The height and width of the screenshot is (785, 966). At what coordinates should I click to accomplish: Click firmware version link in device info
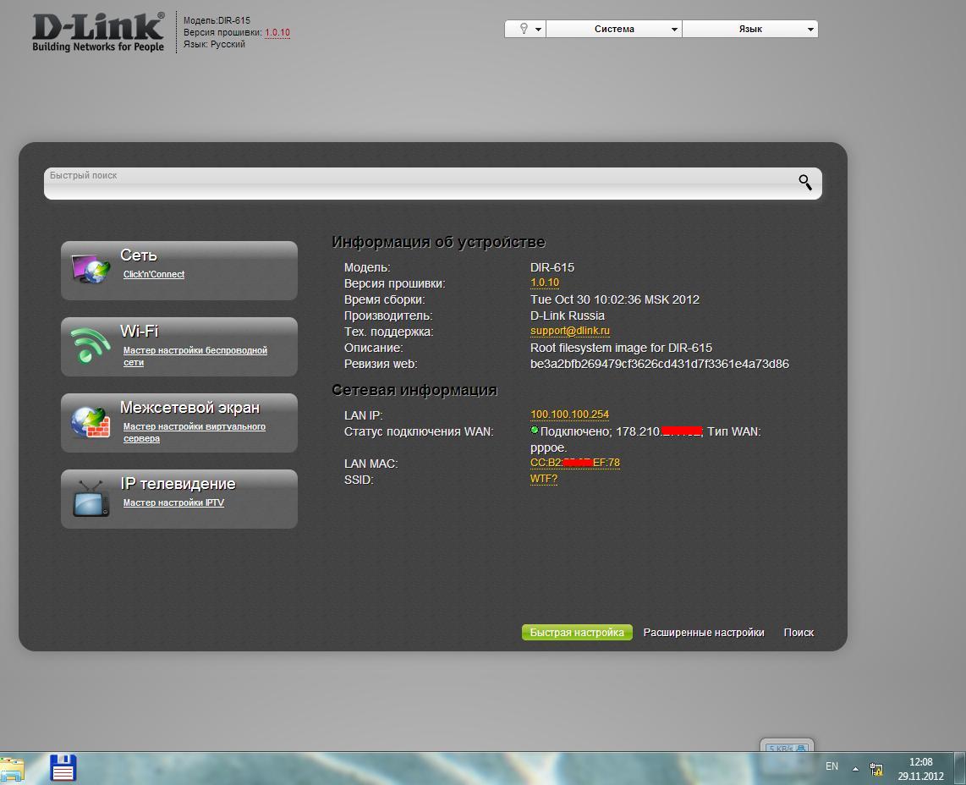545,283
